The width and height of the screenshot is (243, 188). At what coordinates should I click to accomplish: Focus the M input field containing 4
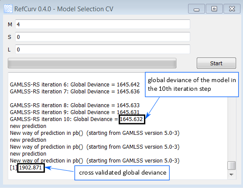(x=102, y=24)
